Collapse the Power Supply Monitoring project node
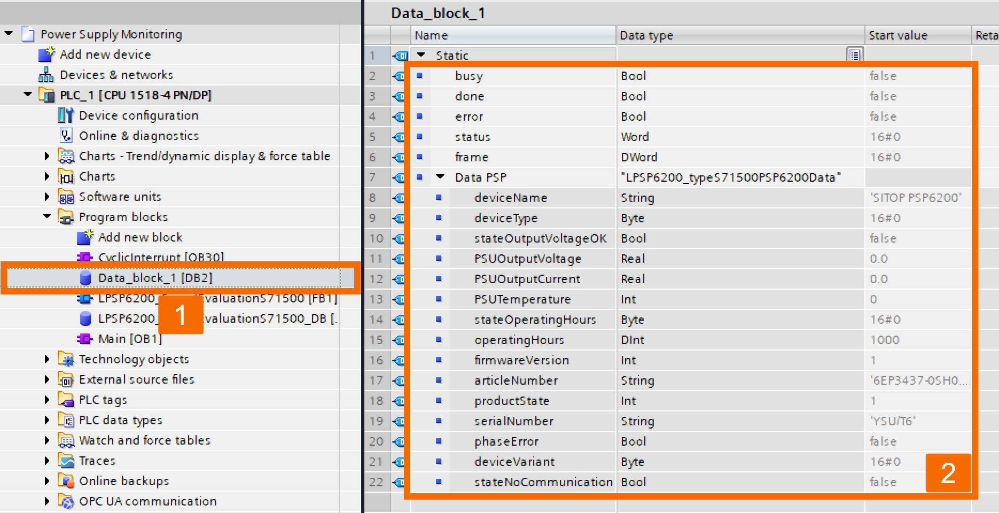Screen dimensions: 999x513 click(x=9, y=34)
